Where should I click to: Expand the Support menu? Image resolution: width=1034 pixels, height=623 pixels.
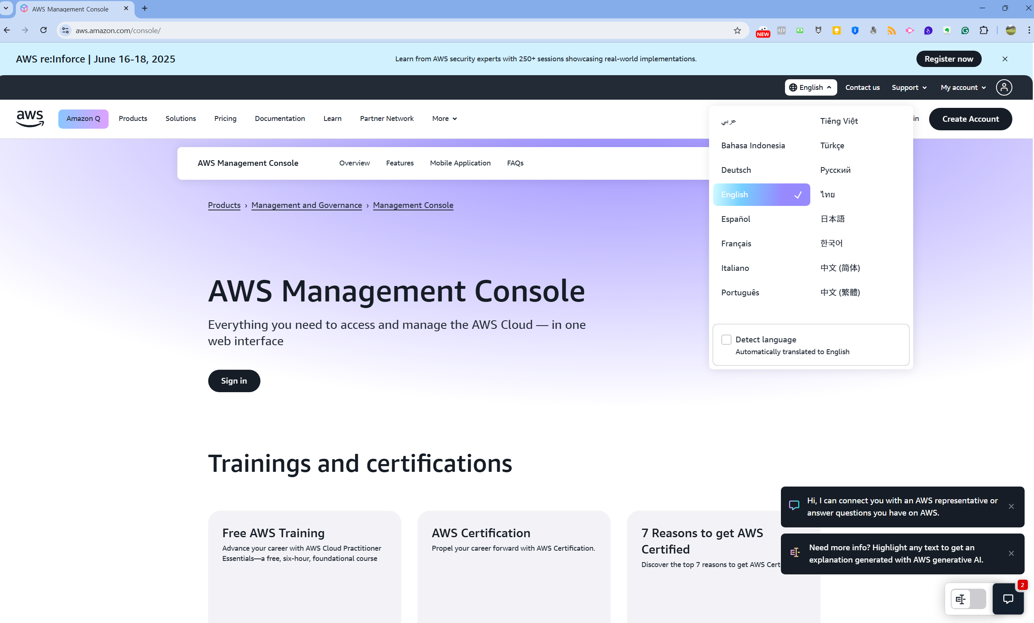coord(909,87)
